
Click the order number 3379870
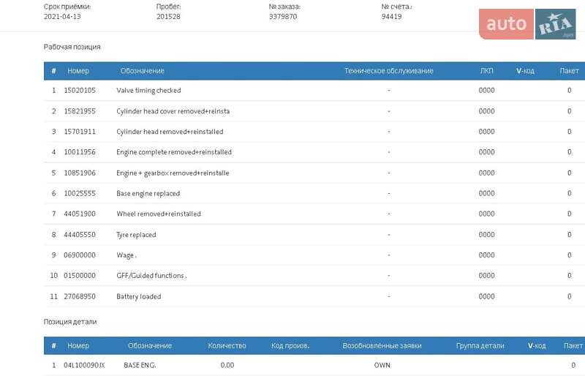point(283,17)
